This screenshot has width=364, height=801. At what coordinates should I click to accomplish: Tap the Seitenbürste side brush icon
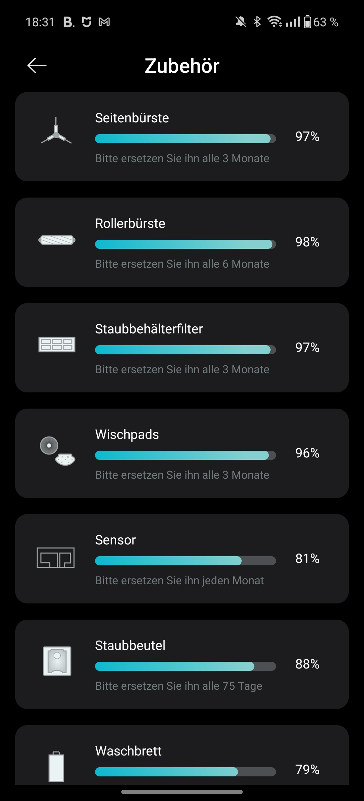pos(56,130)
